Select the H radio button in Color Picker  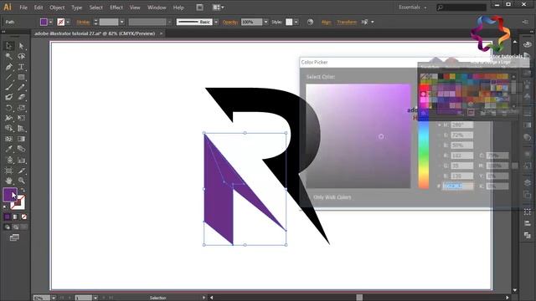[x=440, y=125]
